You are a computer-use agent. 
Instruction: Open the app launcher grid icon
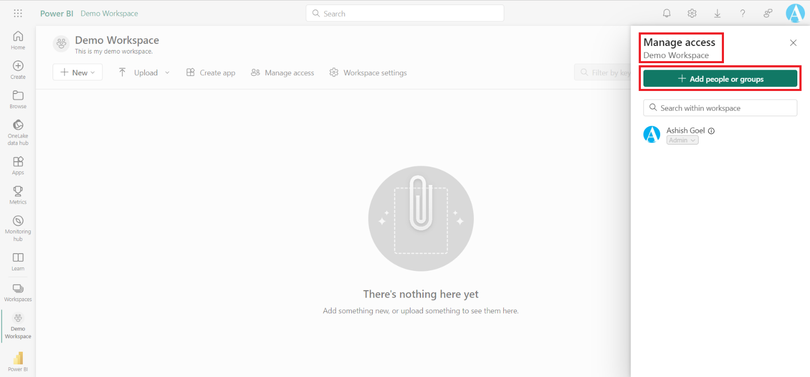pyautogui.click(x=18, y=14)
